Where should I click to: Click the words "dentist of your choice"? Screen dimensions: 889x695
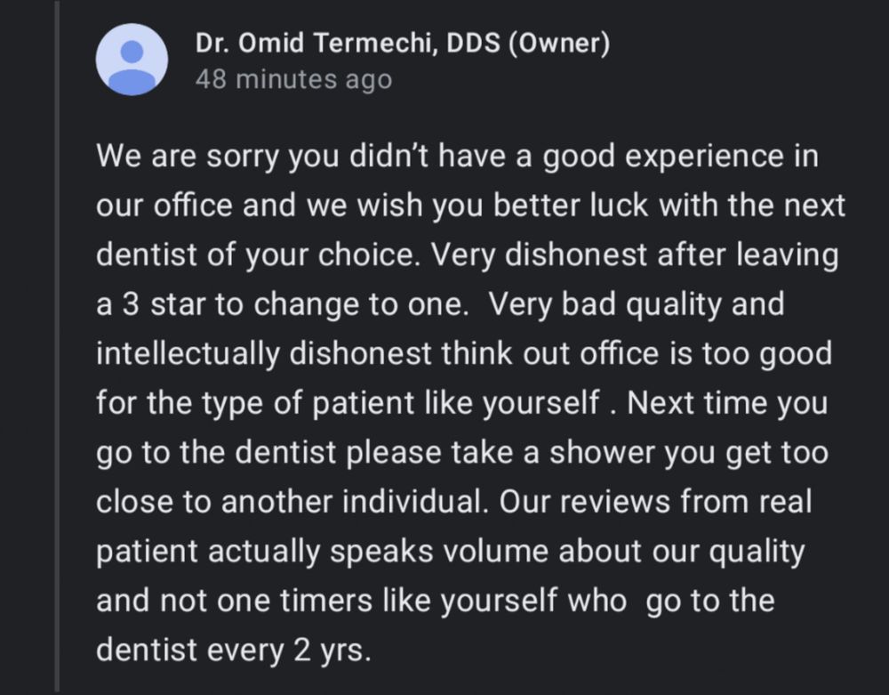tap(255, 255)
